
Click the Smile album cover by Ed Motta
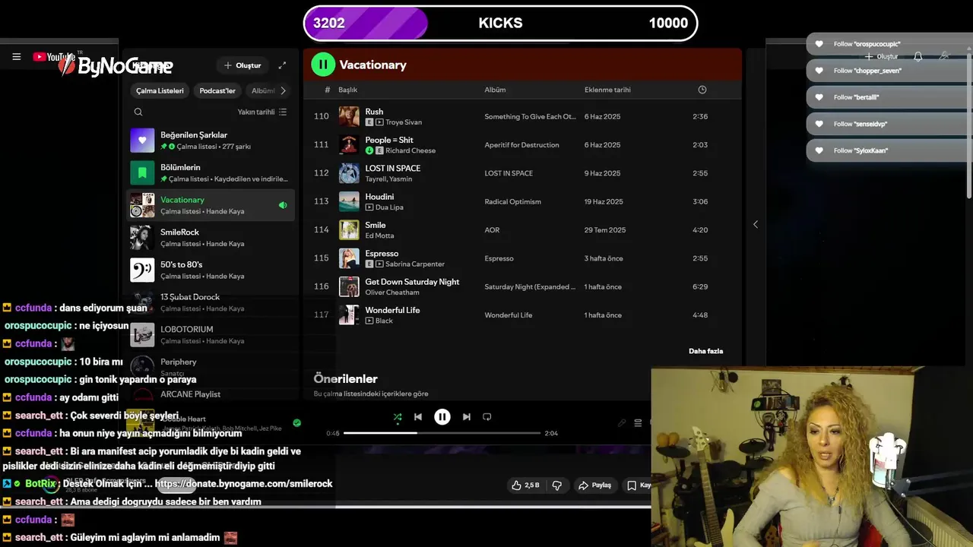(349, 229)
